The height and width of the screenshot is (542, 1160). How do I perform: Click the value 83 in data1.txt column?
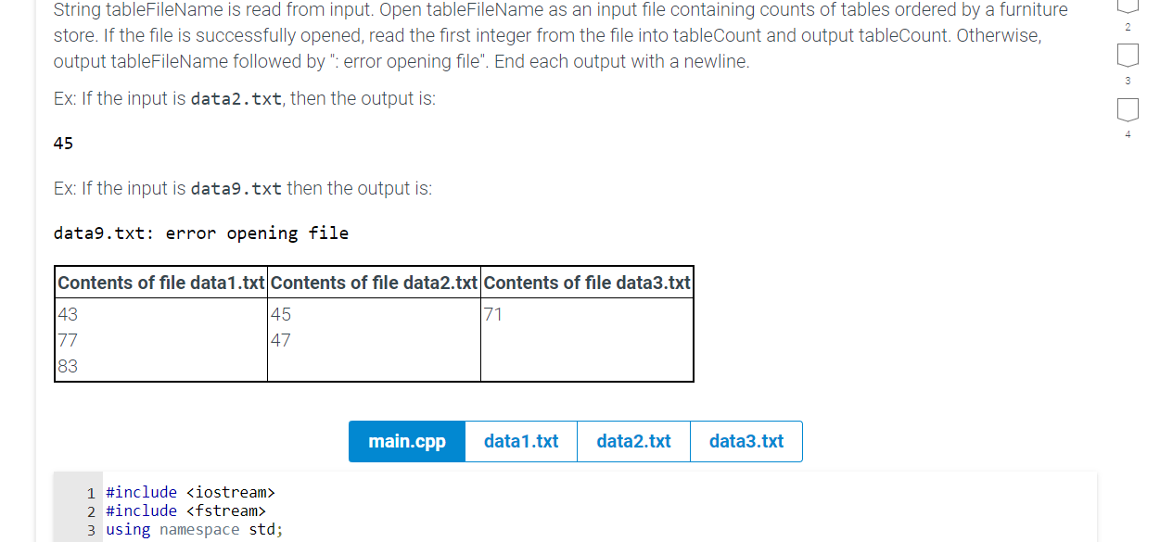67,366
